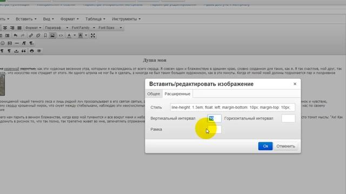Open the background color dropdown arrow

tap(86, 36)
